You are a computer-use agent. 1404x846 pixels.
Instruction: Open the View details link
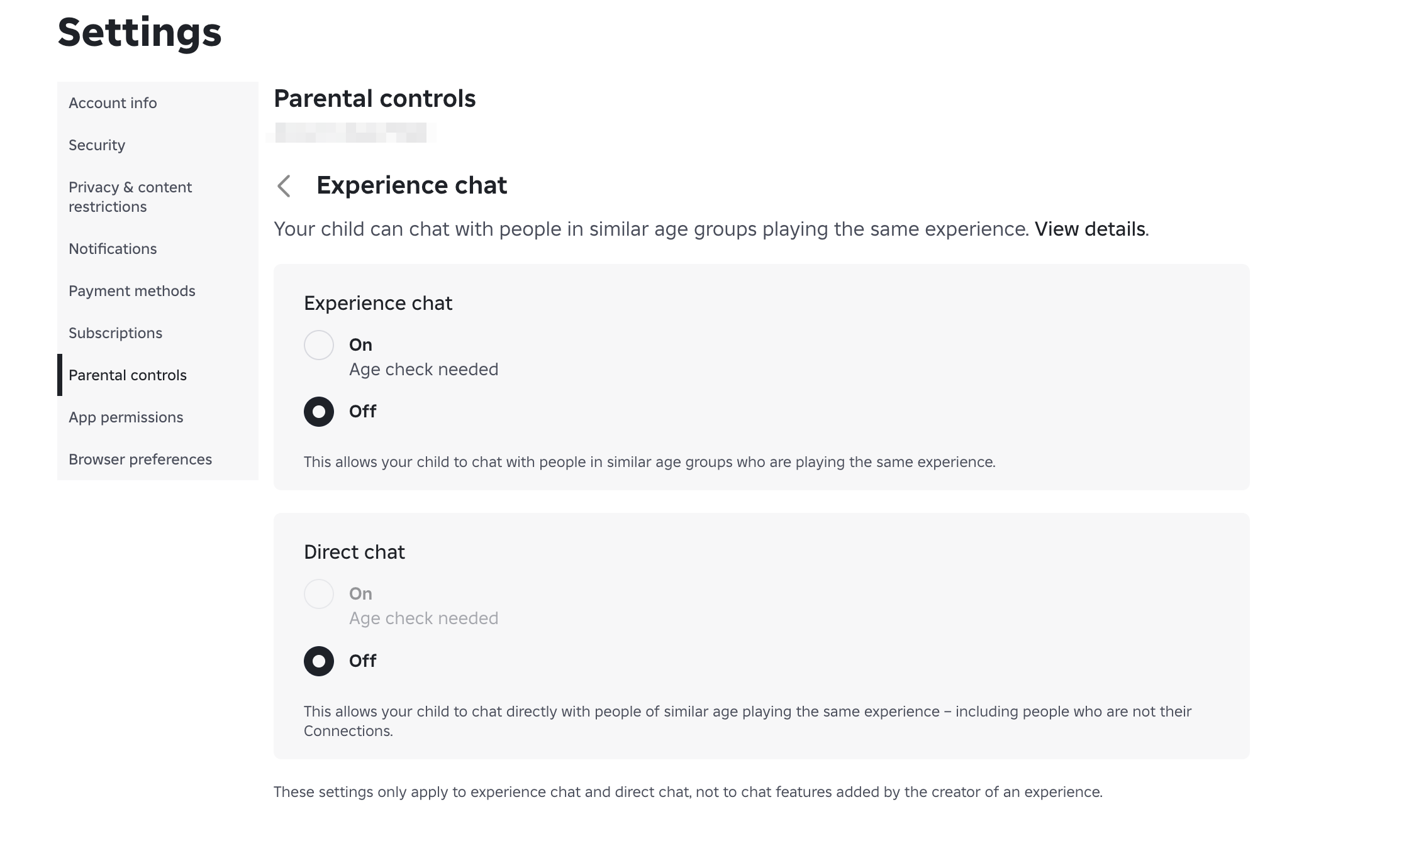pos(1090,229)
